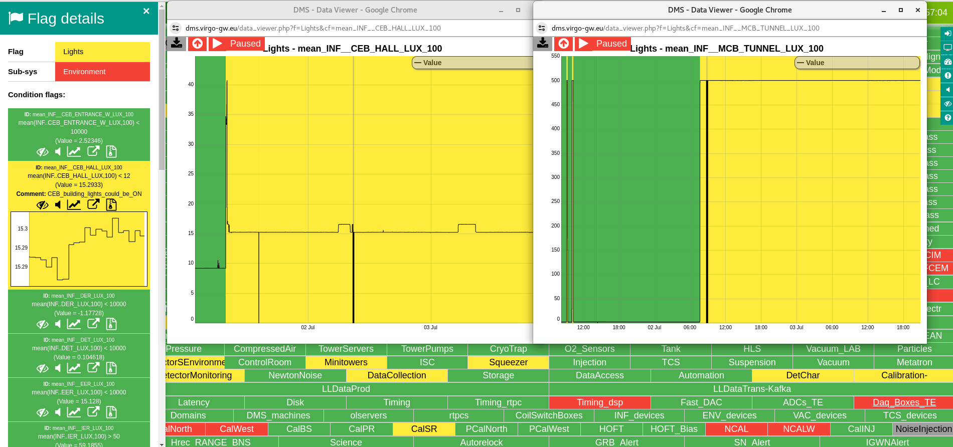Image resolution: width=953 pixels, height=447 pixels.
Task: Open document icon for CEB_HALL_LUX flag
Action: click(x=111, y=204)
